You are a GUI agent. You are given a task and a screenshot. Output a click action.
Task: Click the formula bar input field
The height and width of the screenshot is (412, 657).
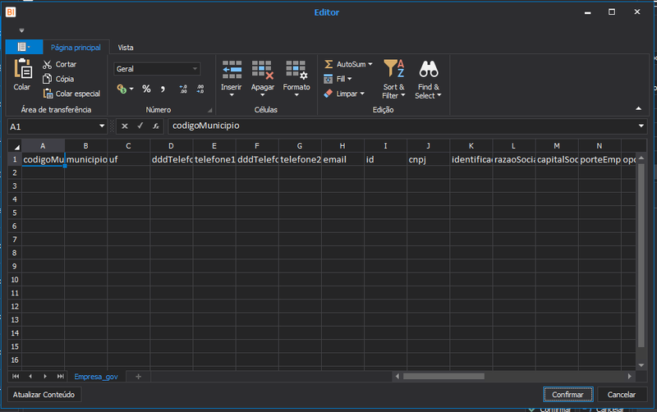click(x=402, y=126)
